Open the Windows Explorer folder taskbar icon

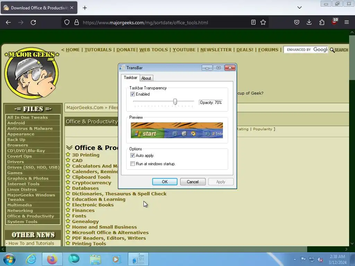tap(95, 259)
